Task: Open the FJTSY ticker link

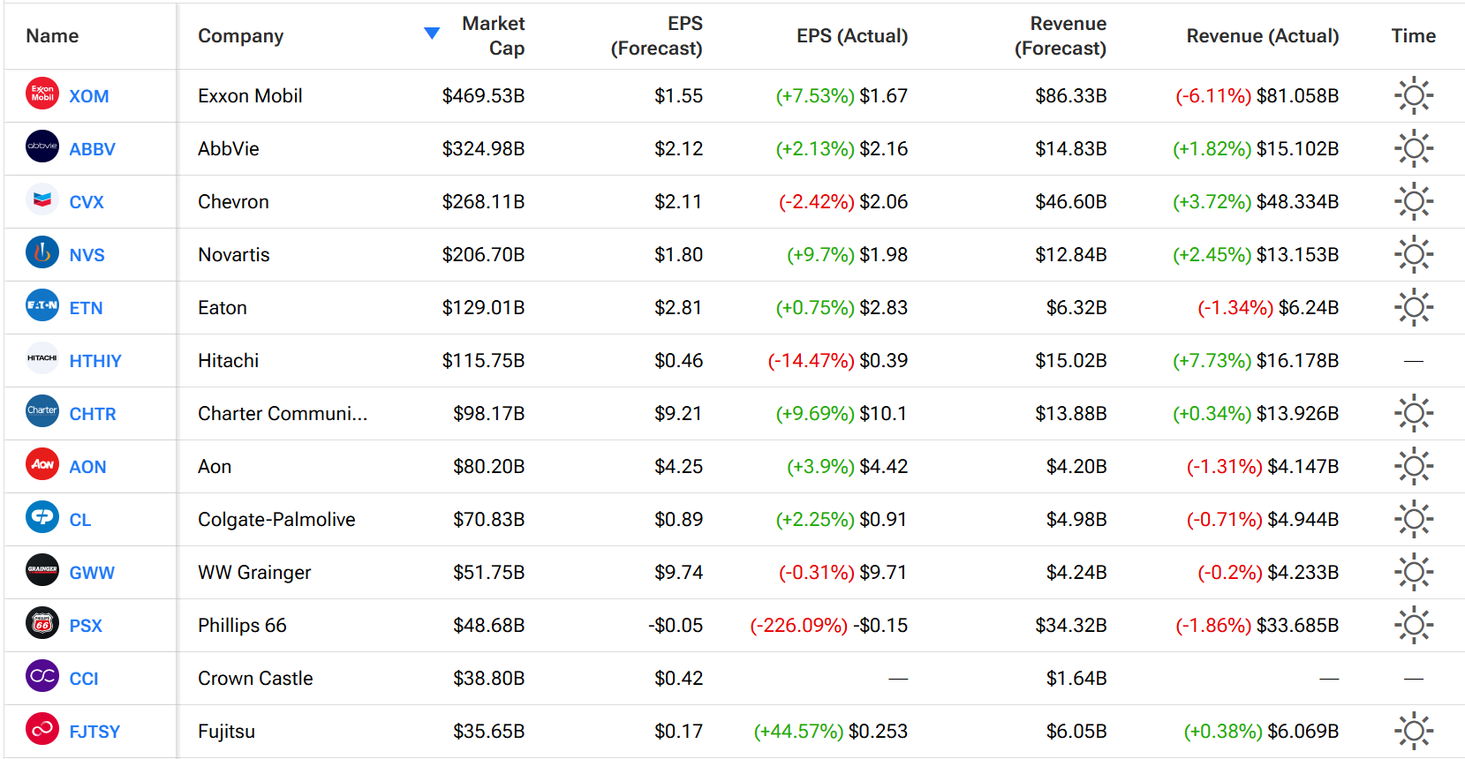Action: 94,732
